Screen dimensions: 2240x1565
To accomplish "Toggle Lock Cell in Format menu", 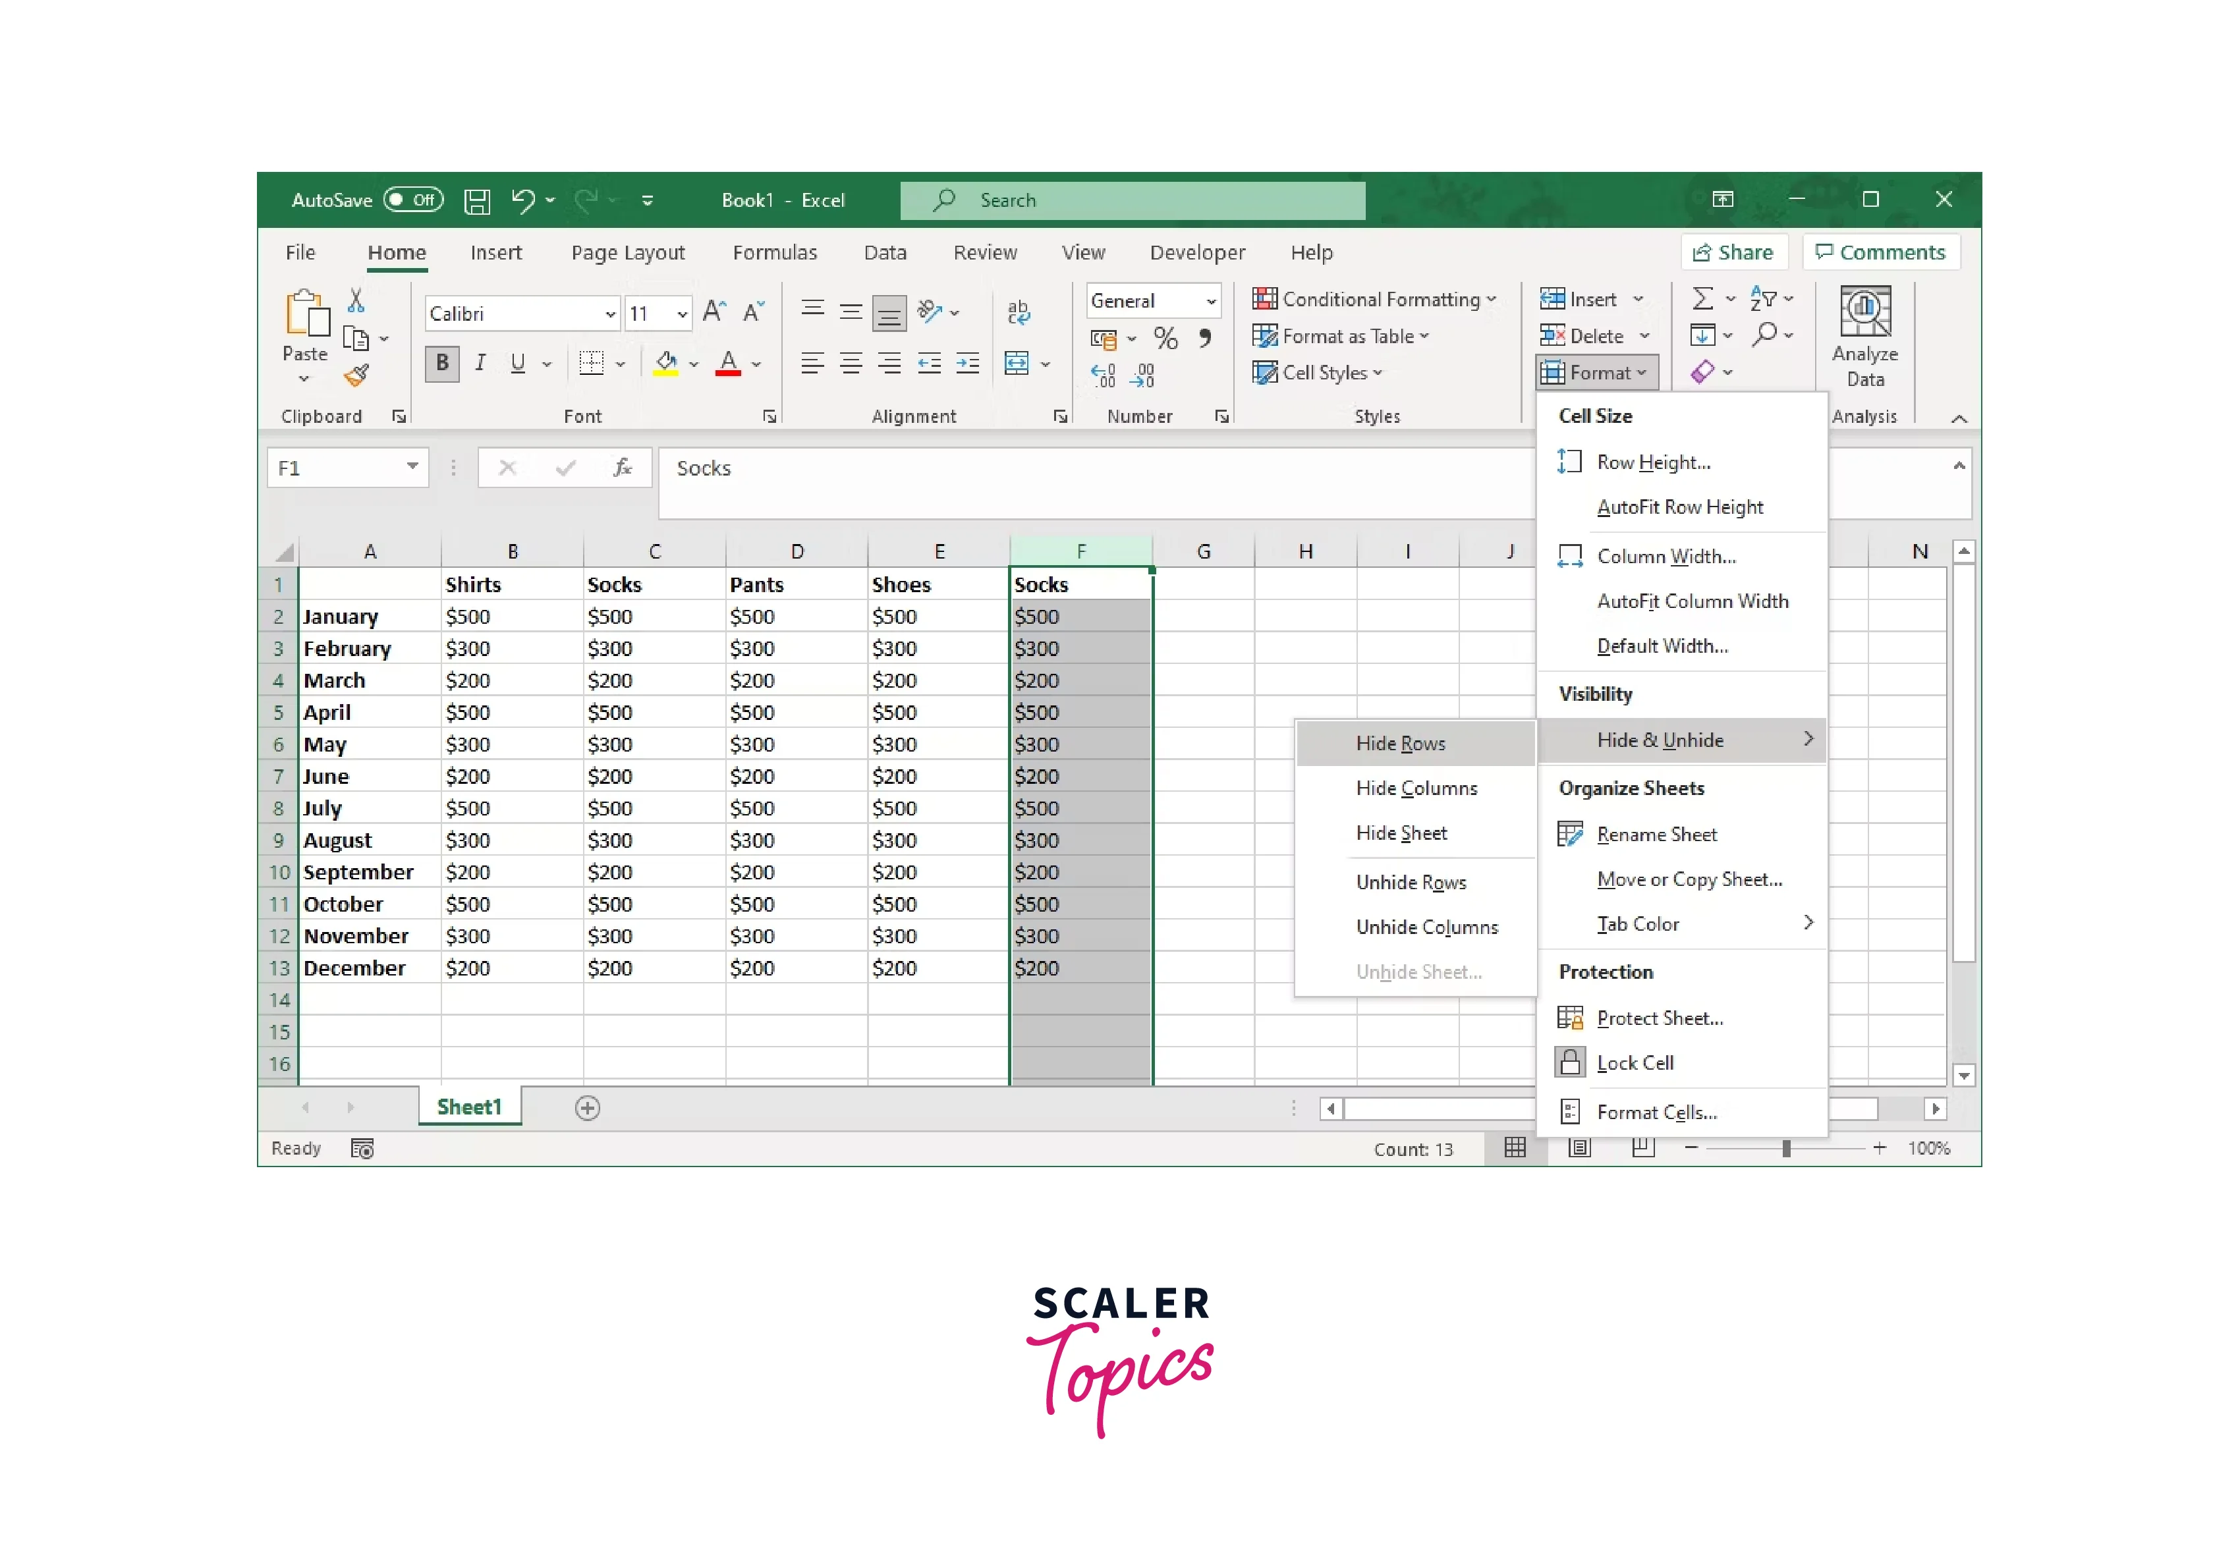I will click(1634, 1062).
